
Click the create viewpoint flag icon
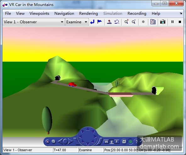(x=99, y=22)
